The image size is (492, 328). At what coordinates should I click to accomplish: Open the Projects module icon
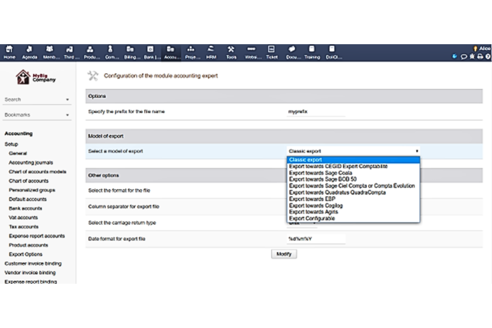click(191, 49)
